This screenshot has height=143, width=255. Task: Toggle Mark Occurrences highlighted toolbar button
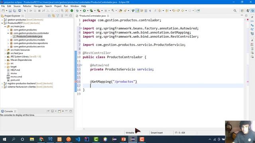(x=137, y=11)
